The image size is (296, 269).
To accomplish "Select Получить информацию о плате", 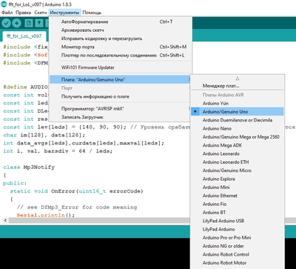I will pyautogui.click(x=121, y=96).
